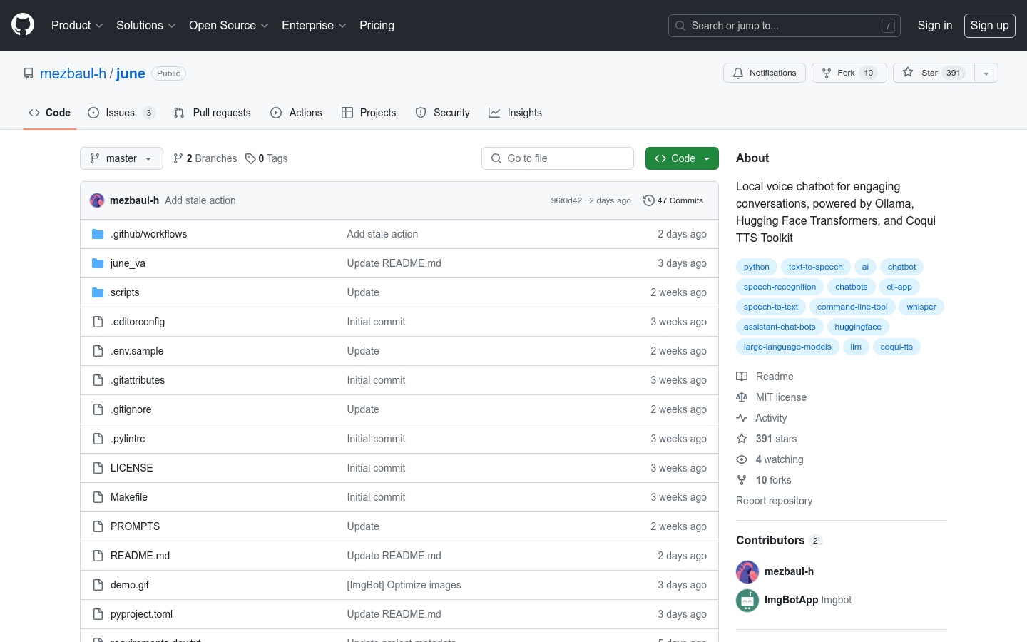
Task: View 2 Branches
Action: coord(205,158)
